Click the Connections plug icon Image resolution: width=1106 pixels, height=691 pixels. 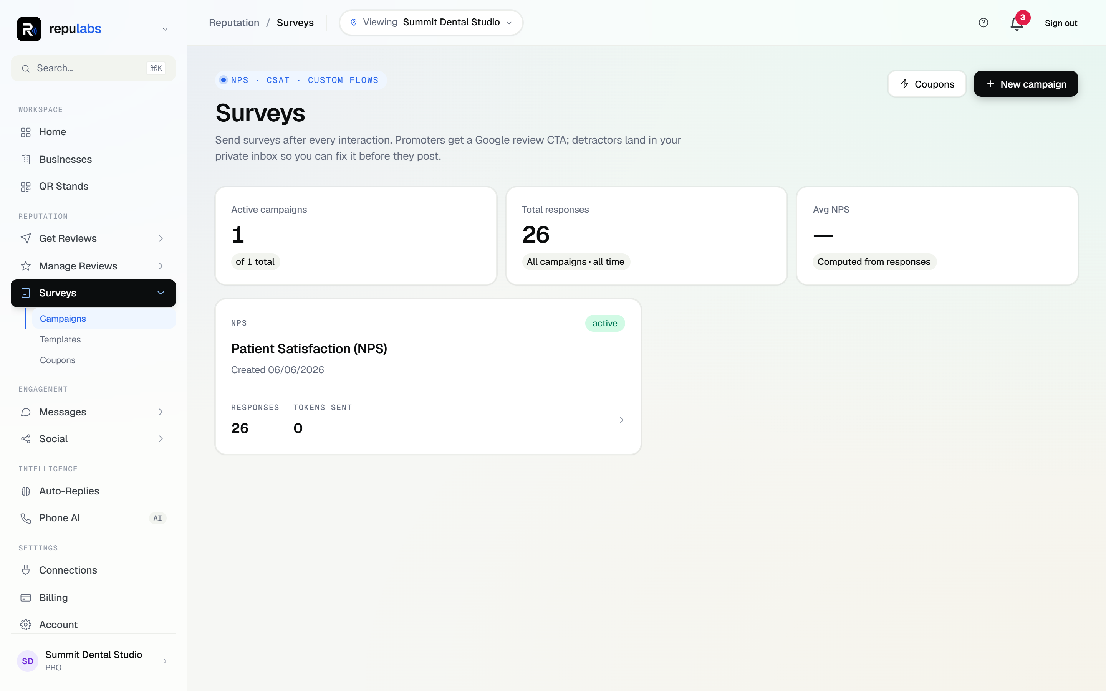coord(26,570)
